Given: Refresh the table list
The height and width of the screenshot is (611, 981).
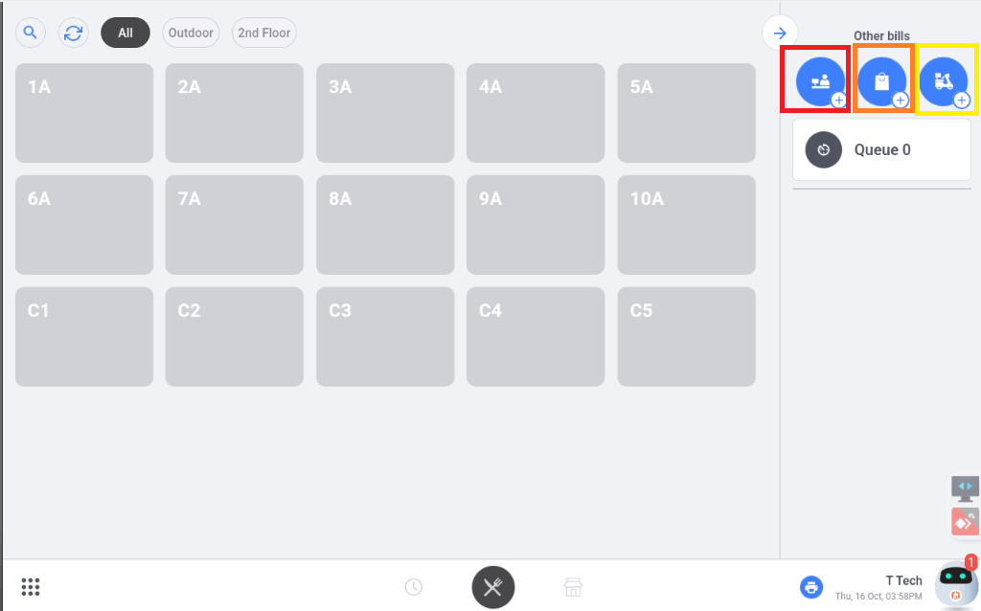Looking at the screenshot, I should [x=73, y=33].
